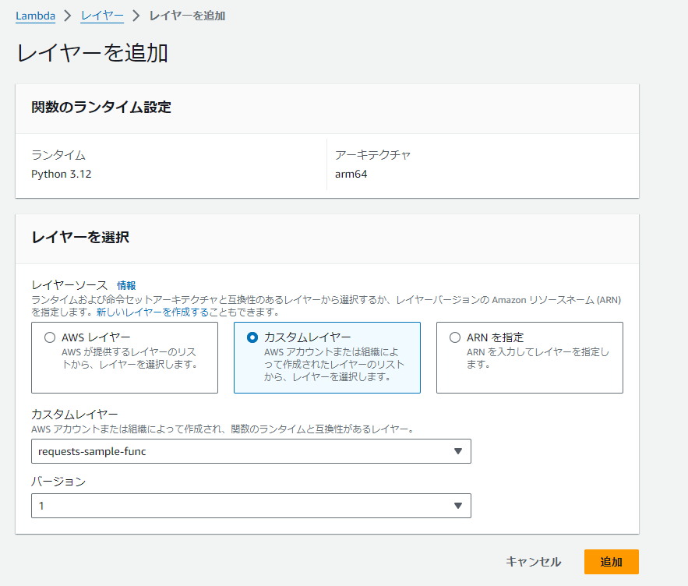
Task: Click the レイヤーを選択 section heading
Action: (x=80, y=238)
